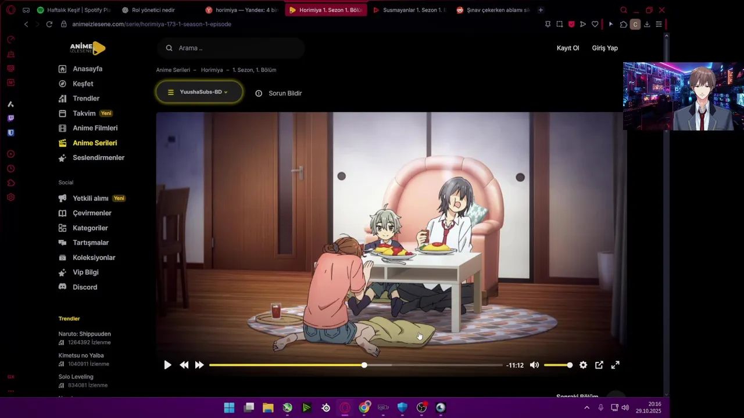Open the Windows Start menu
744x418 pixels.
[x=229, y=408]
